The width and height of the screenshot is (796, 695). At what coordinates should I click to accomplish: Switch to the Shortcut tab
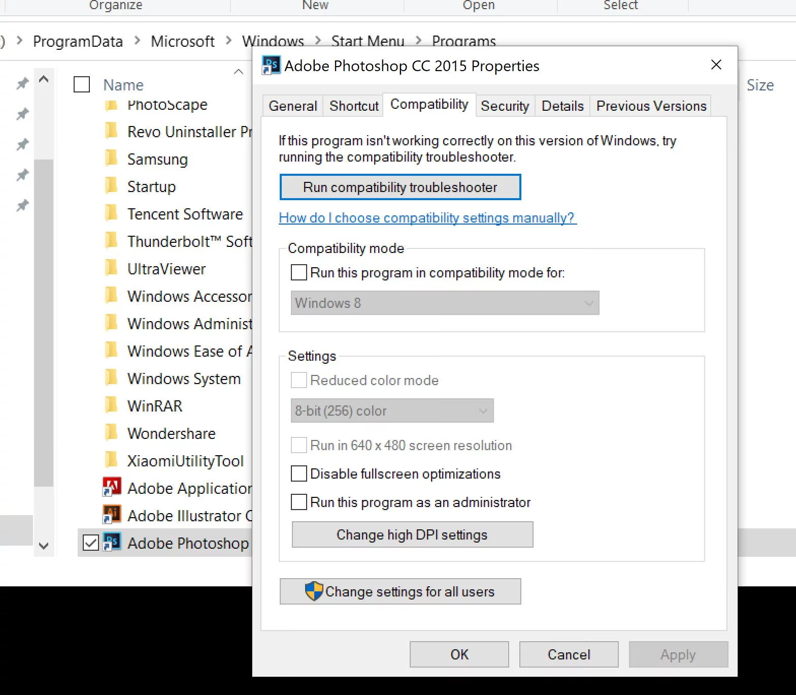[354, 106]
